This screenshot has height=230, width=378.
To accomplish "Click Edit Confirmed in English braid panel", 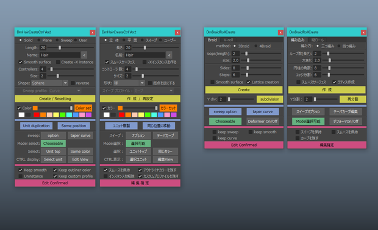I will point(244,145).
